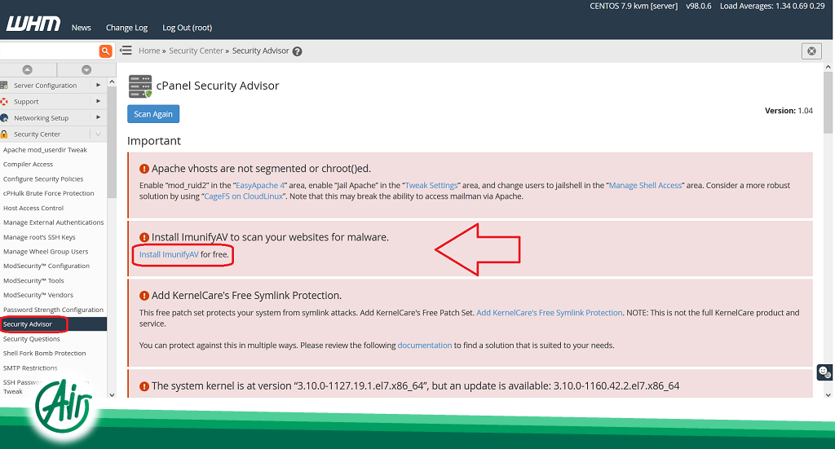Click the close icon in the breadcrumb bar
The height and width of the screenshot is (449, 835).
click(811, 51)
